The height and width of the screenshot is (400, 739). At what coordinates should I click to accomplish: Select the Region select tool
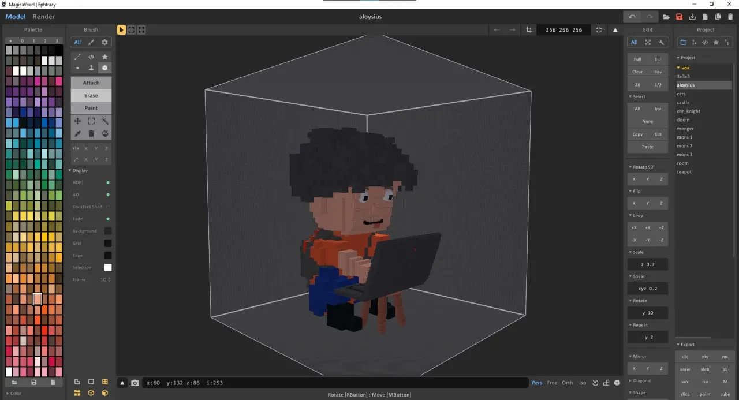(91, 121)
